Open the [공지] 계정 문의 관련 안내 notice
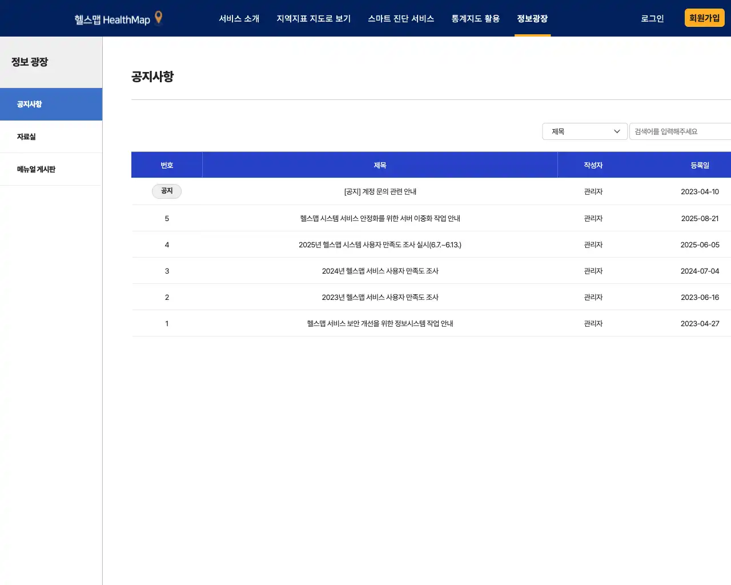 (380, 191)
